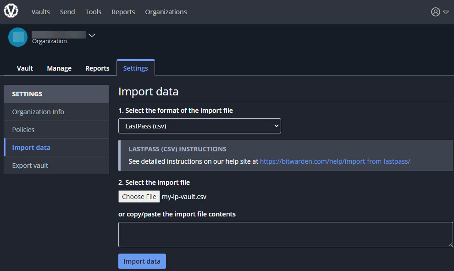Select the organization Reports tab

click(x=97, y=68)
